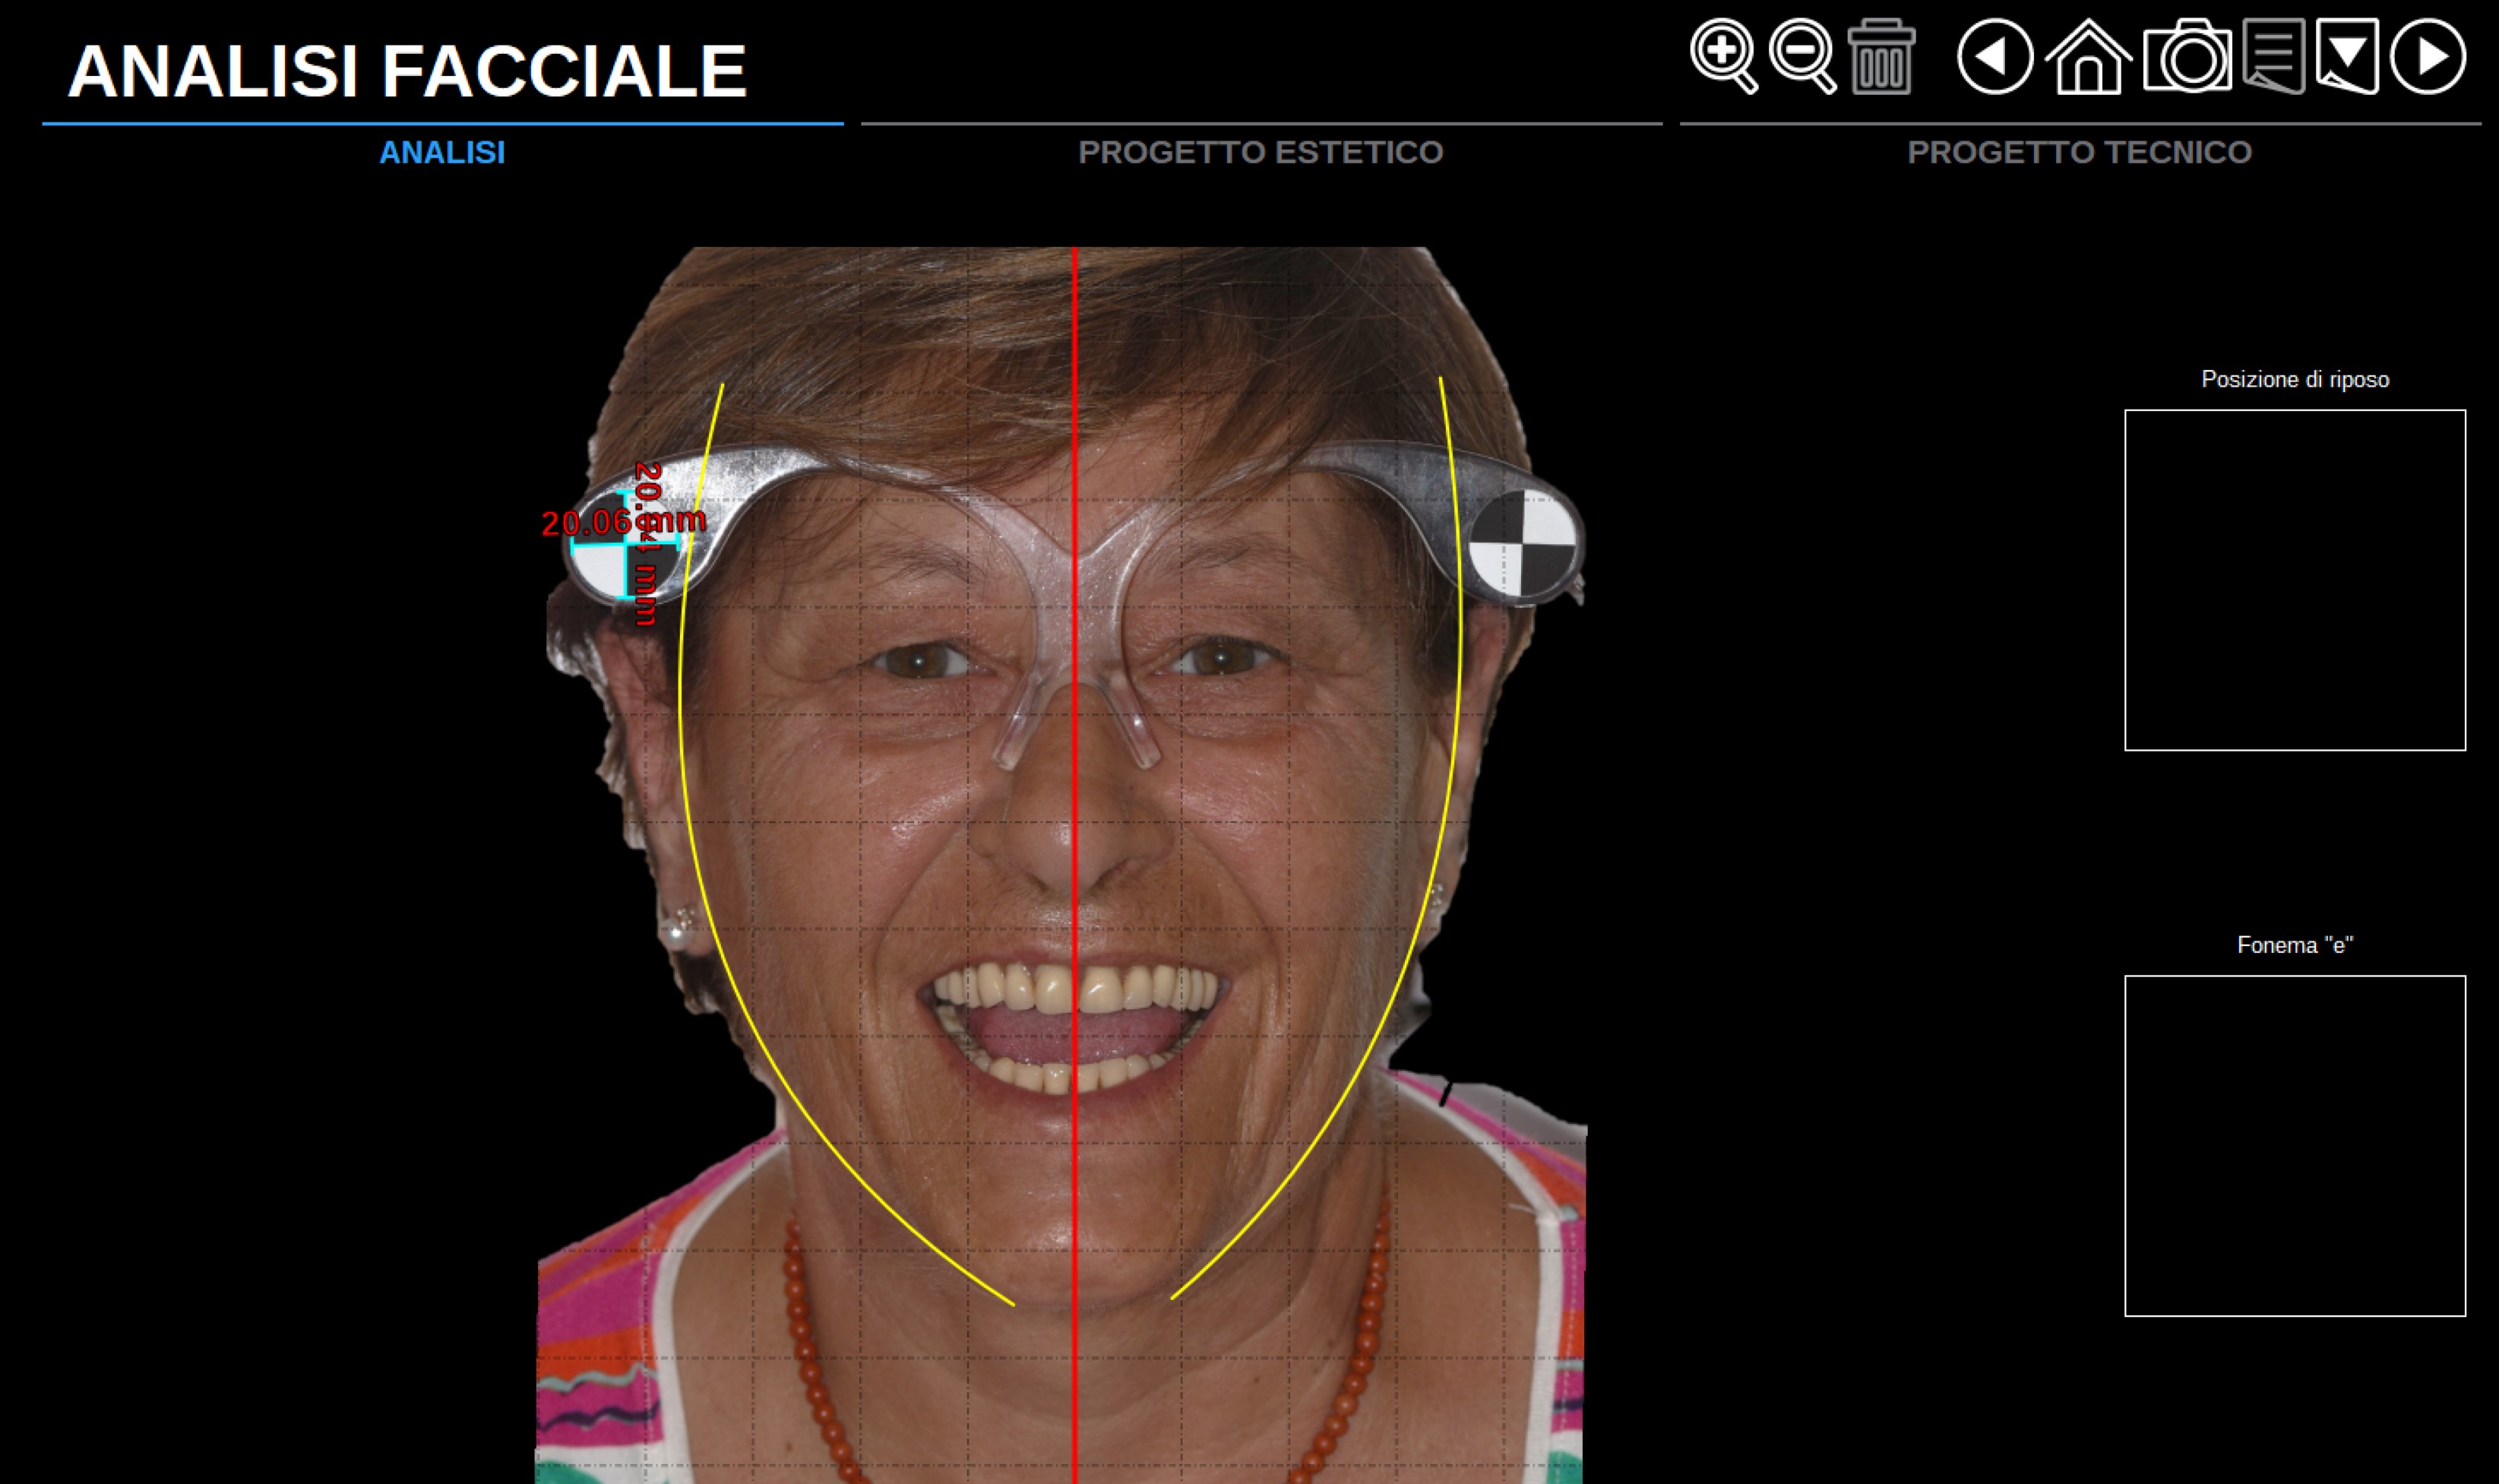Screen dimensions: 2499x1484
Task: Click the grayed trash bin icon
Action: point(1881,58)
